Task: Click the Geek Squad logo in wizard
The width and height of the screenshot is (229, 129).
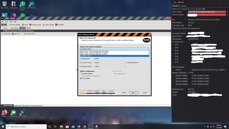Action: point(146,40)
